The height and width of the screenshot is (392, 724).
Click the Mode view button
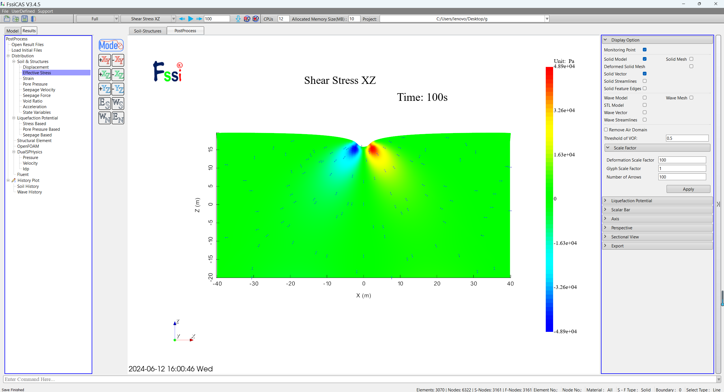tap(111, 45)
